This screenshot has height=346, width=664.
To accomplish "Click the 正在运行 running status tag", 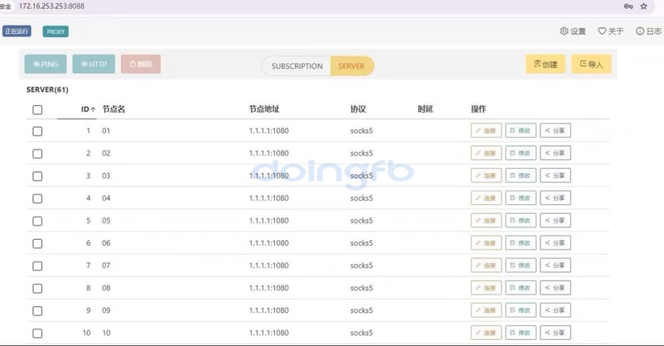I will pos(17,31).
